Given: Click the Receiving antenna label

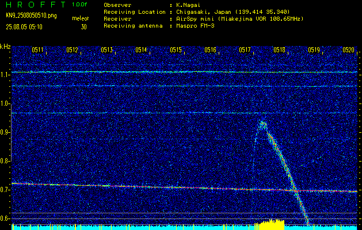Looking at the screenshot, I should [133, 26].
